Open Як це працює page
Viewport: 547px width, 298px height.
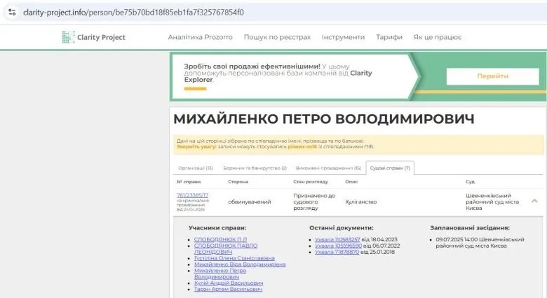pos(437,37)
